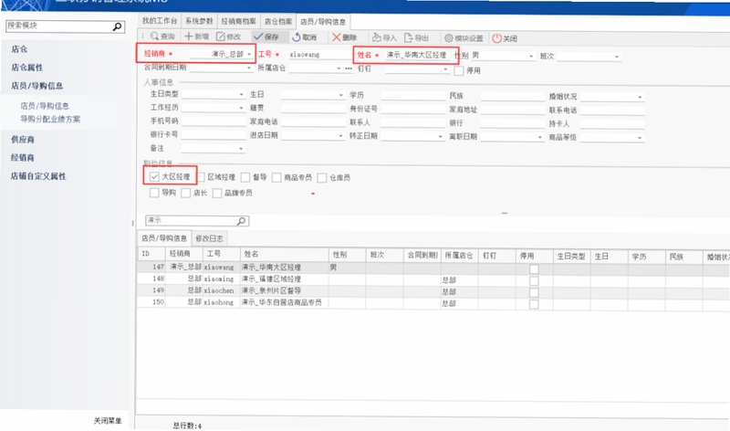Open the 婚姻状况 dropdown

tap(641, 97)
